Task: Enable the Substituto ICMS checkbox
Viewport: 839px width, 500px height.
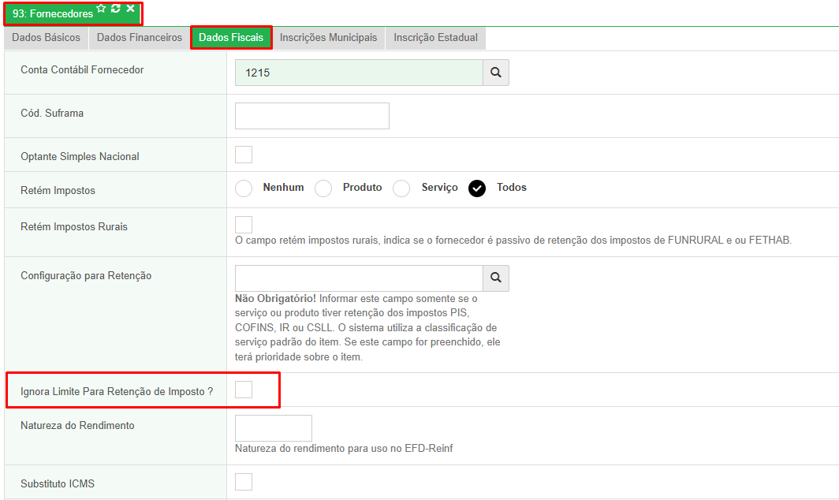Action: coord(244,482)
